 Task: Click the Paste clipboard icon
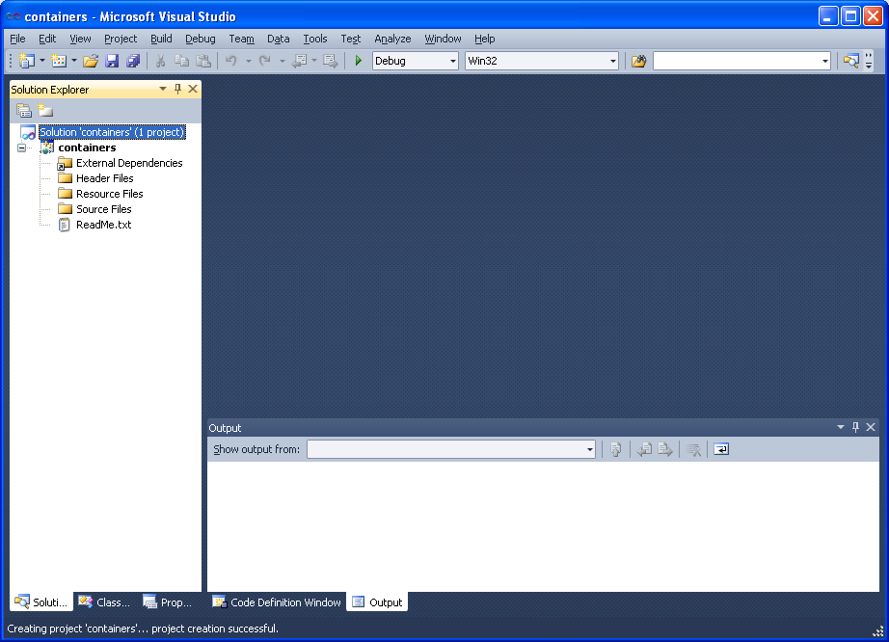203,61
